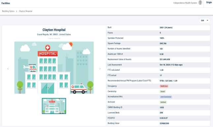213x127 pixels.
Task: Click the Origin tab at top right
Action: click(209, 2)
